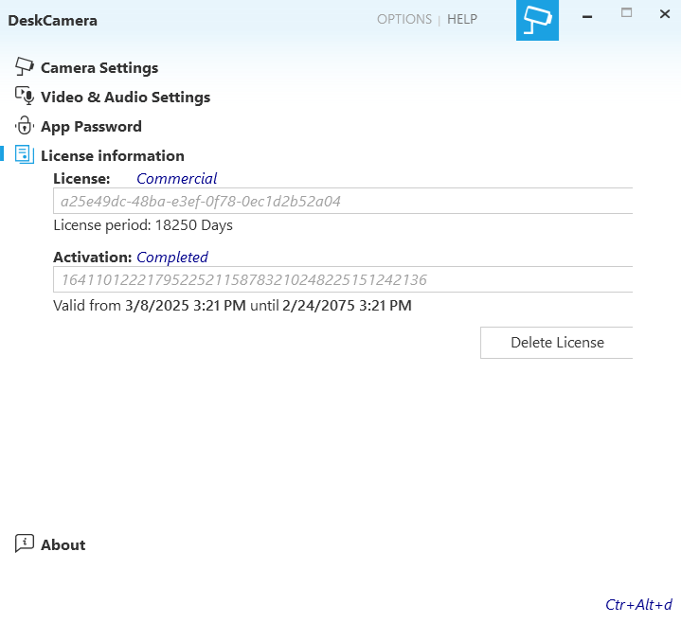Open the Camera Settings section
Viewport: 681px width, 623px height.
point(99,68)
